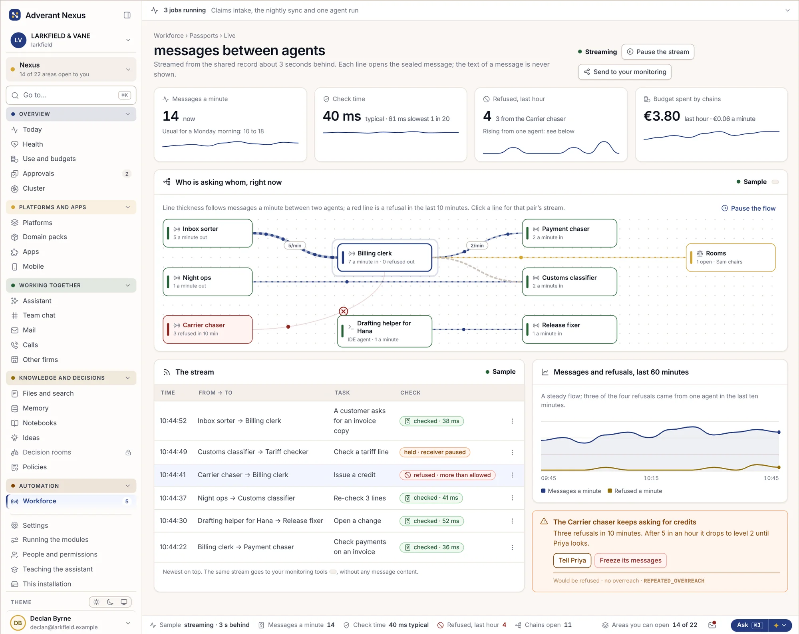Screen dimensions: 799x634
Task: Focus the Go to search field
Action: pyautogui.click(x=71, y=95)
